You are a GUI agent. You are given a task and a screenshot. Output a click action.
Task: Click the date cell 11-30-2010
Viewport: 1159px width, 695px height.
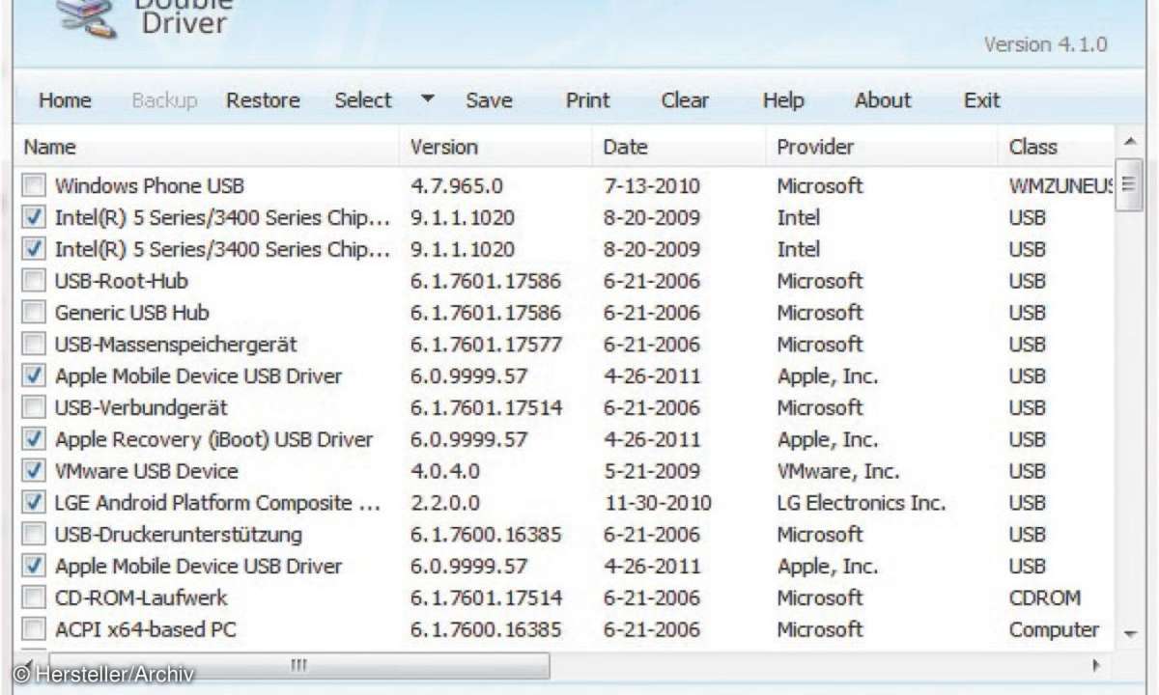coord(658,503)
